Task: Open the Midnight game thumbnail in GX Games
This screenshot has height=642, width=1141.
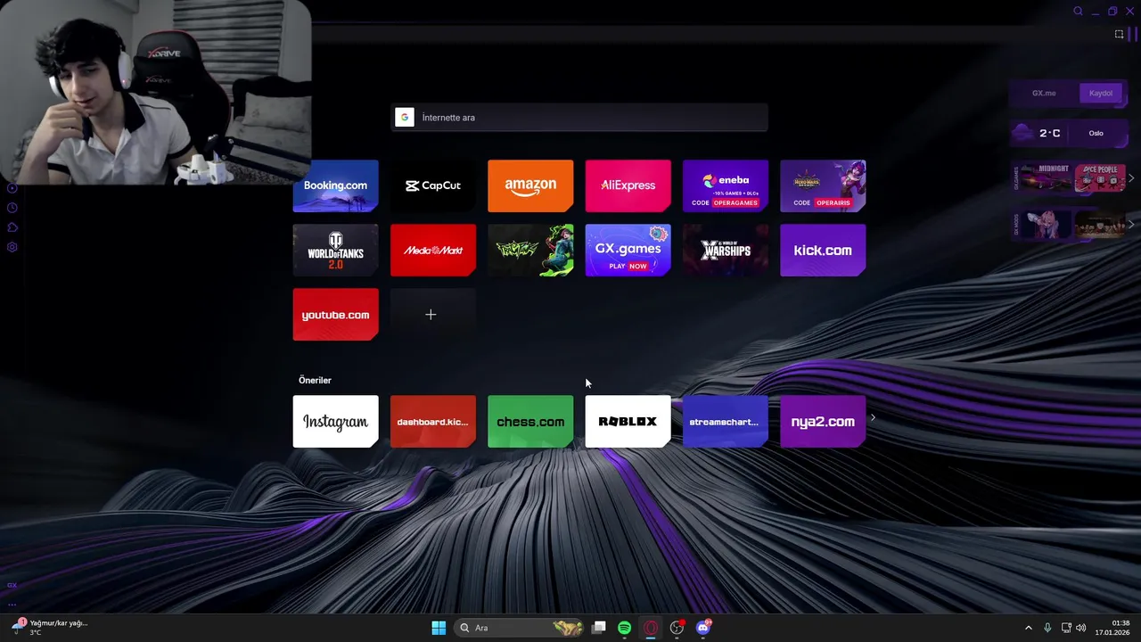Action: click(x=1047, y=177)
